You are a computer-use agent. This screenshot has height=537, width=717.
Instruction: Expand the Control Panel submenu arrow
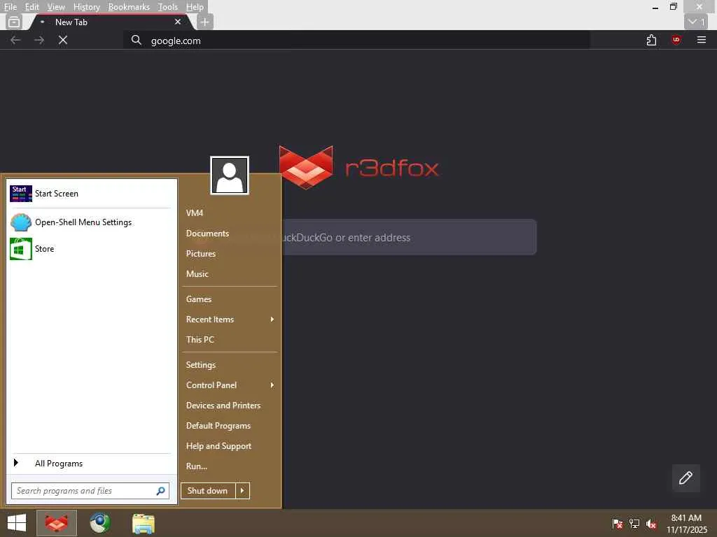tap(272, 385)
